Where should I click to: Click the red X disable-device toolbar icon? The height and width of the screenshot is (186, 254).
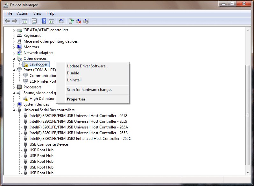point(79,21)
